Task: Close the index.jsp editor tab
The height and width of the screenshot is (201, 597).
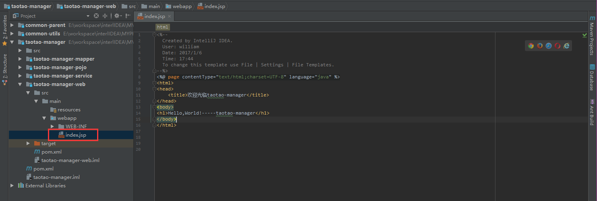Action: [x=170, y=16]
